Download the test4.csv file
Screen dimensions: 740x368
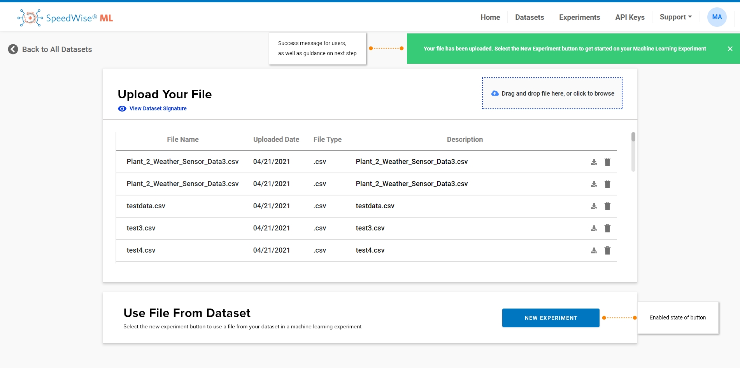(594, 251)
